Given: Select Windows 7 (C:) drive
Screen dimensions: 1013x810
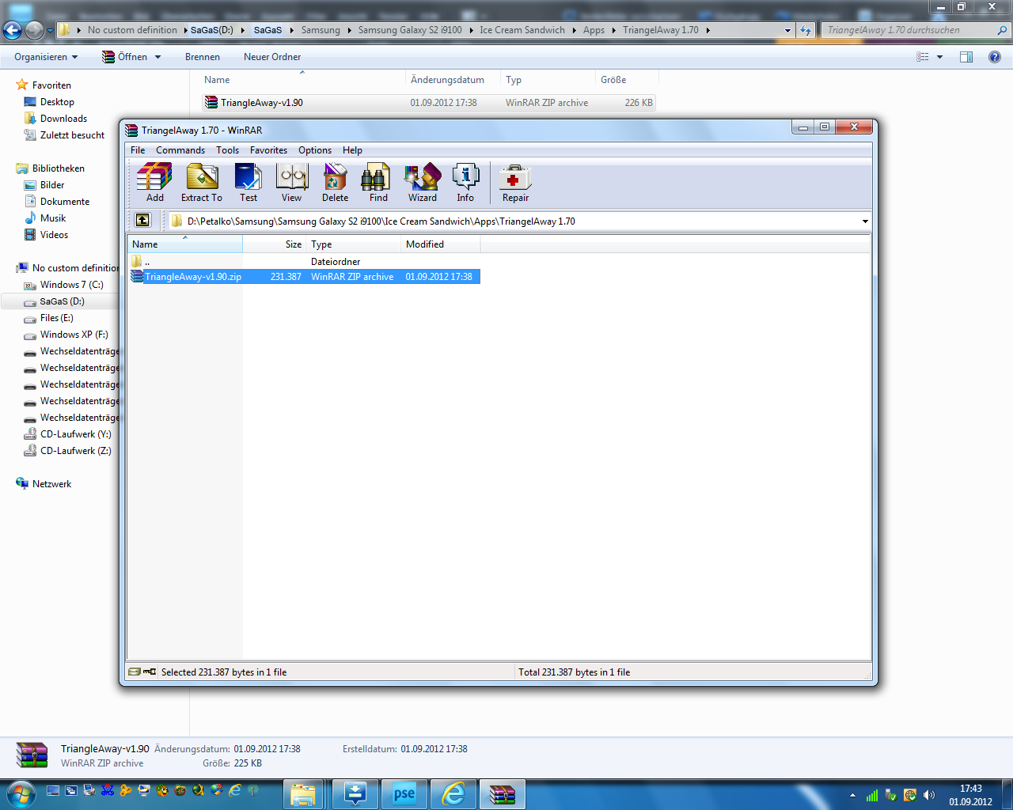Looking at the screenshot, I should [x=71, y=285].
